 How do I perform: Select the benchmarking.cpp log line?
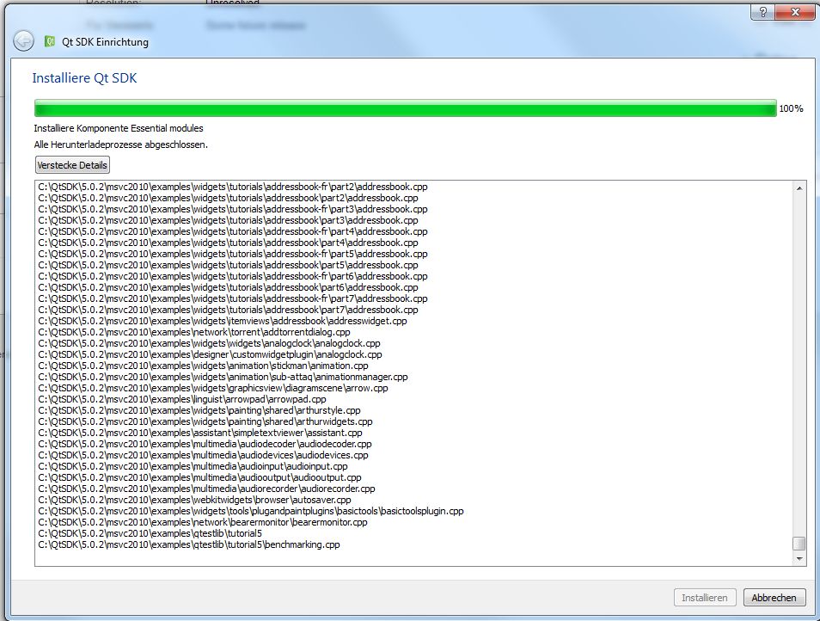pos(189,544)
